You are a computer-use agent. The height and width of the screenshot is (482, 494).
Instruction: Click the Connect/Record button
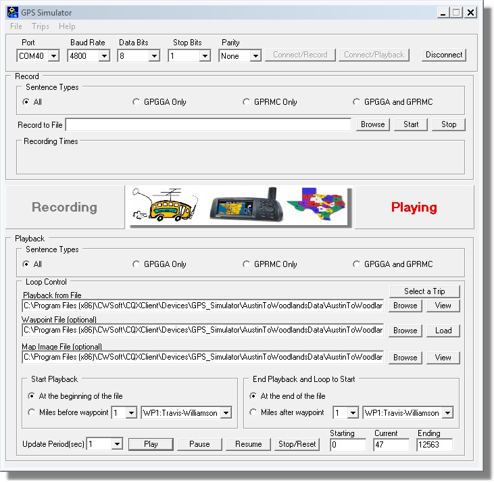tap(300, 55)
